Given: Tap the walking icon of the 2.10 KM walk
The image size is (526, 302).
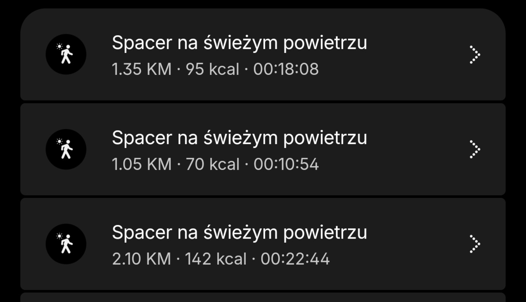Looking at the screenshot, I should tap(66, 244).
